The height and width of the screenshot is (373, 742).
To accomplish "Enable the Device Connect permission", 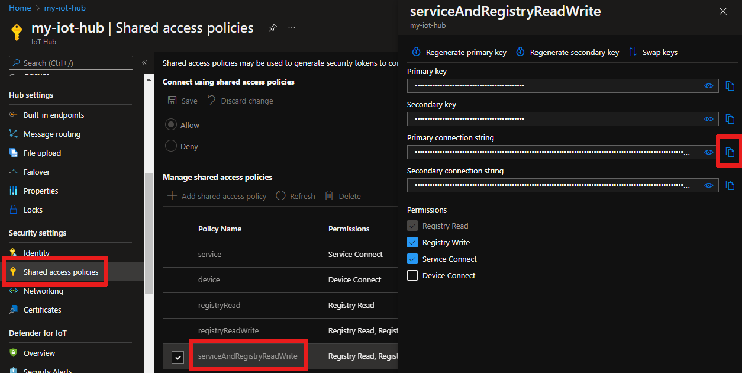I will (412, 275).
